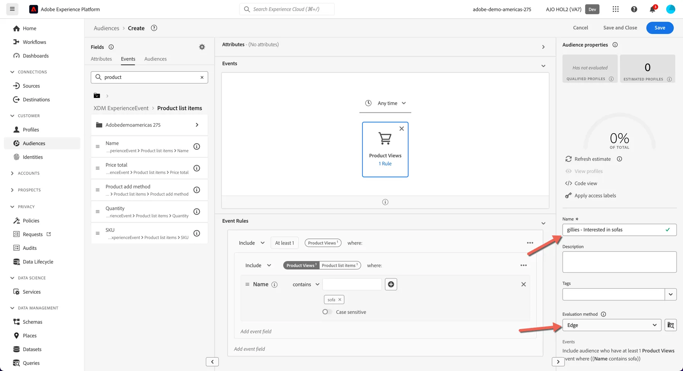Viewport: 683px width, 371px height.
Task: Click Save and Close
Action: [x=620, y=28]
